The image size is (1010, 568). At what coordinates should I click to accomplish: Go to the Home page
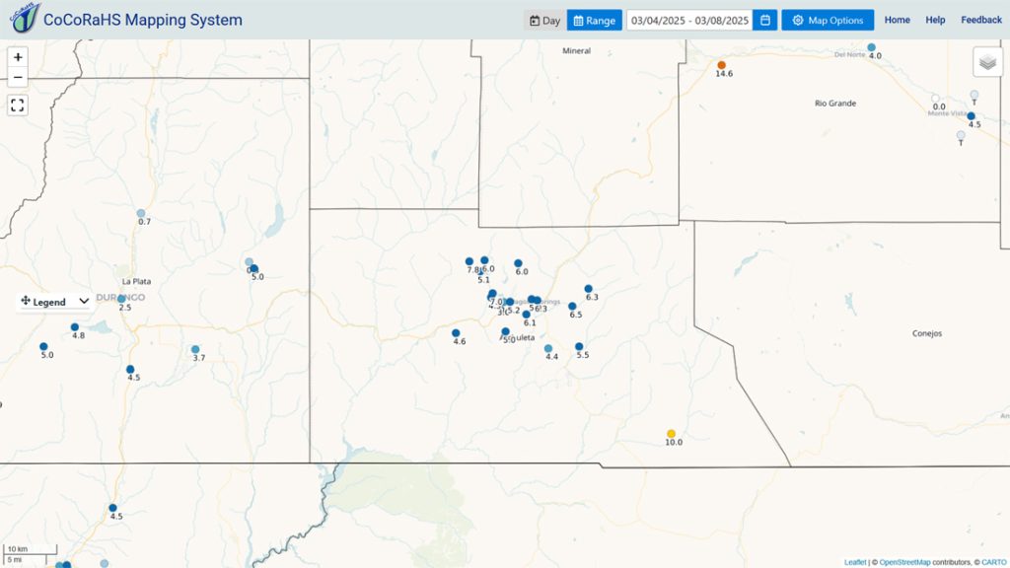click(x=897, y=20)
